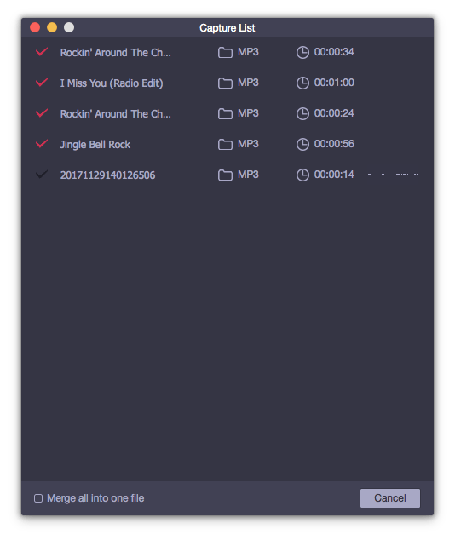Cancel the capture list

[x=390, y=498]
